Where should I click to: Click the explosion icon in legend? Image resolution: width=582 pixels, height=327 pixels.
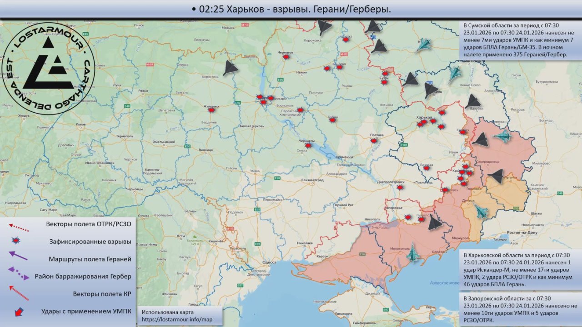click(x=17, y=241)
